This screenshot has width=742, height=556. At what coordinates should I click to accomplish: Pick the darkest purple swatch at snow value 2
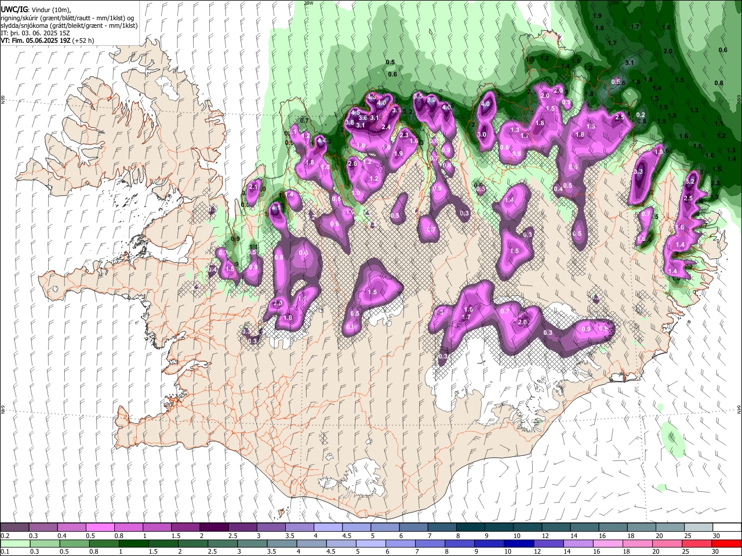pos(214,527)
